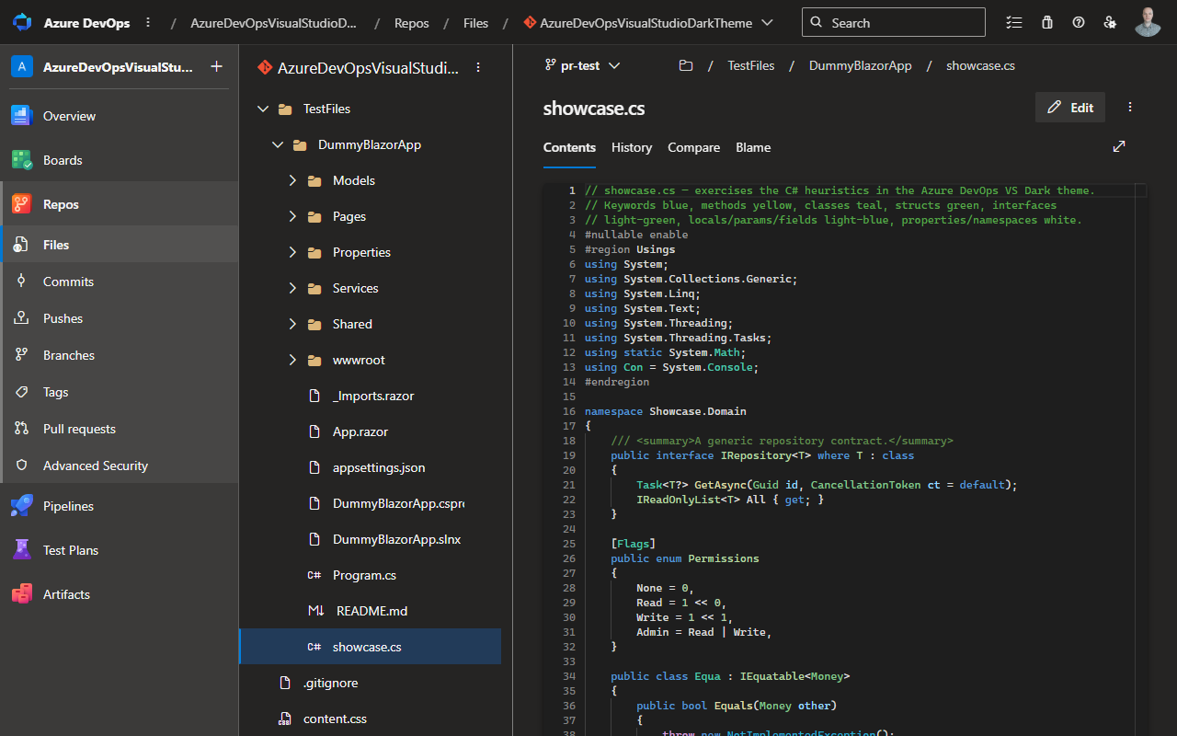Viewport: 1177px width, 736px height.
Task: Select showcase.cs in the file tree
Action: 370,647
